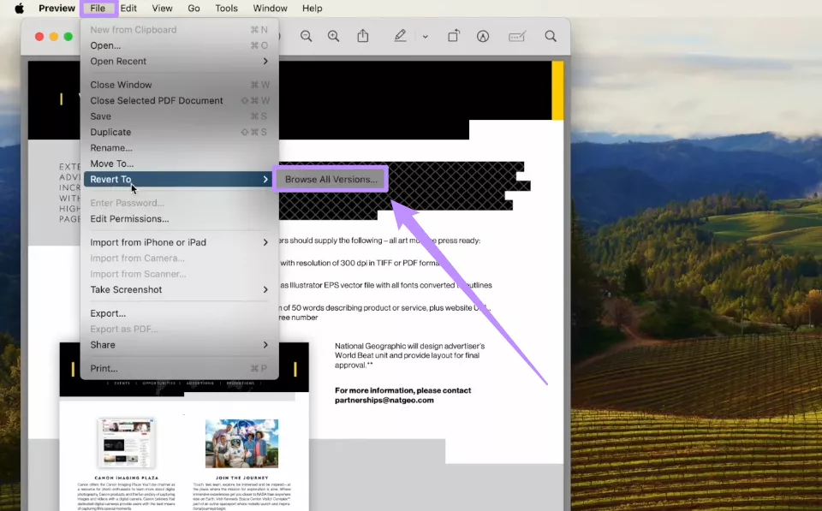Select the Highlight pen tool
This screenshot has width=822, height=511.
point(400,36)
